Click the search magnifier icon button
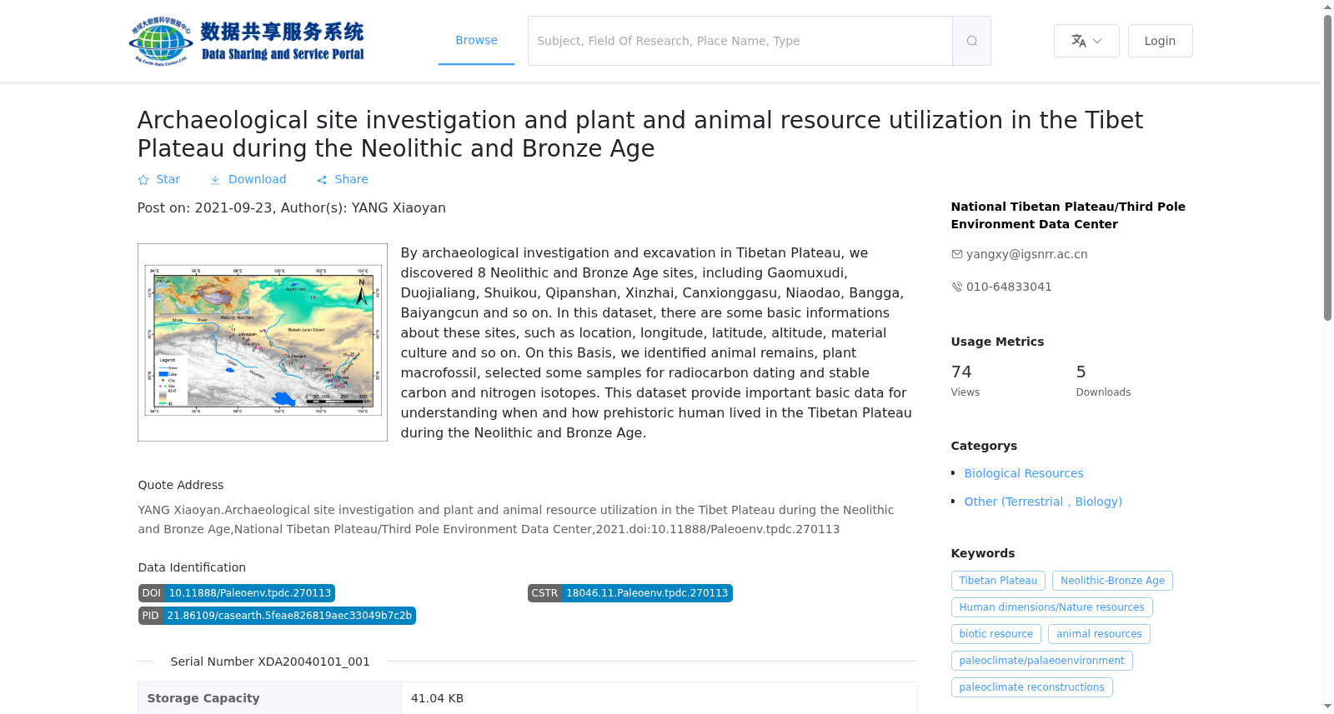 click(x=971, y=41)
